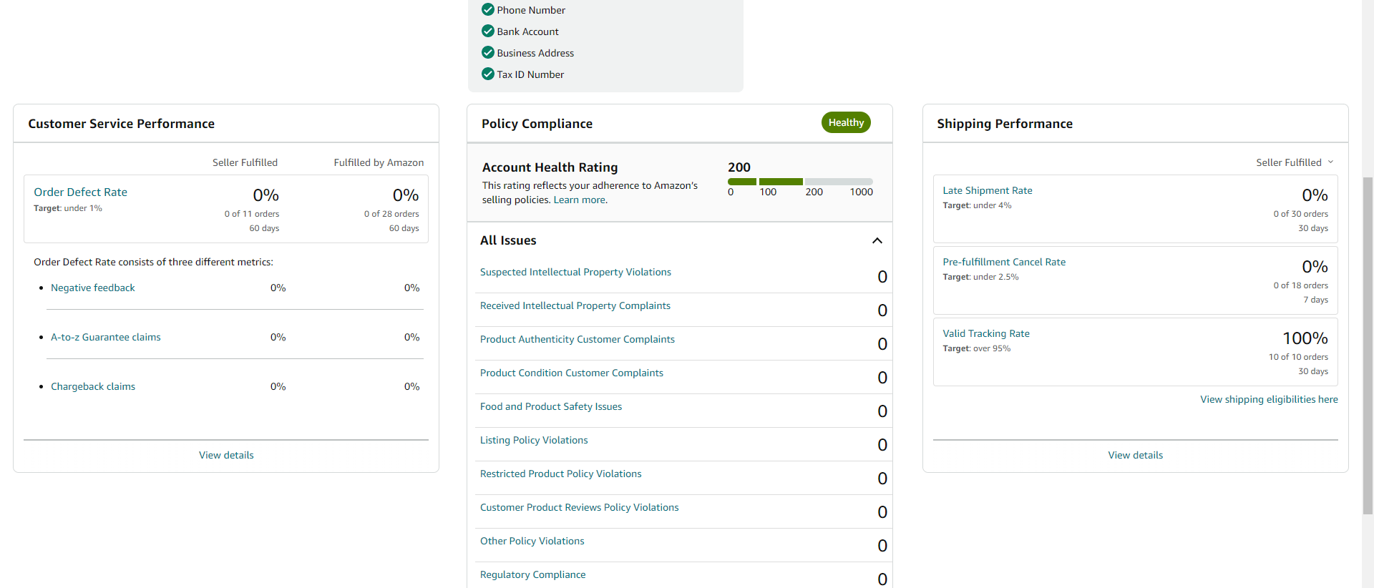Click the Phone Number green checkmark icon

click(x=488, y=9)
